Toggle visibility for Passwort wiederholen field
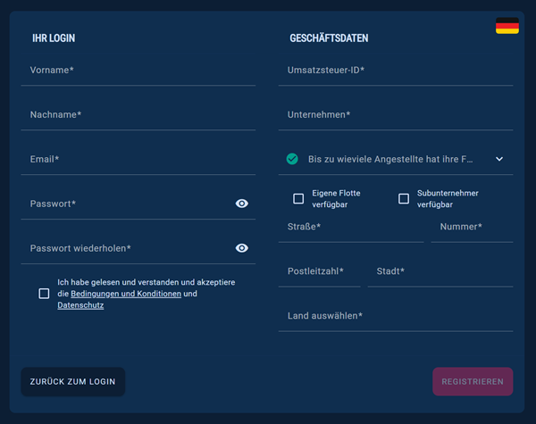Image resolution: width=536 pixels, height=424 pixels. [x=241, y=248]
